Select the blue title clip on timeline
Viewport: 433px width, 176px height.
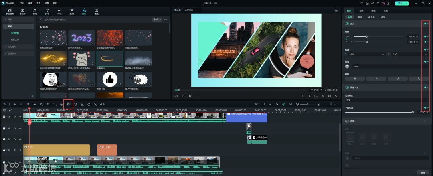[247, 117]
